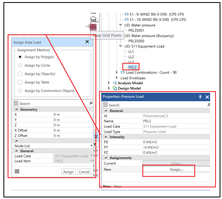Expand Load Envelopes tree node
This screenshot has height=199, width=222.
click(117, 77)
